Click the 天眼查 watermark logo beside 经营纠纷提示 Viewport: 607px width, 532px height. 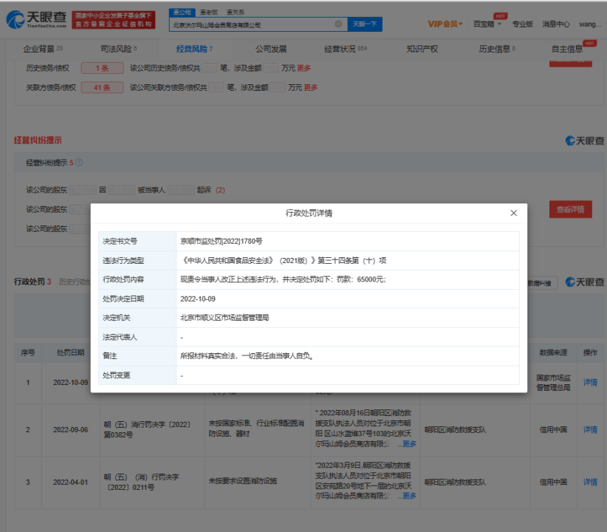(x=584, y=140)
